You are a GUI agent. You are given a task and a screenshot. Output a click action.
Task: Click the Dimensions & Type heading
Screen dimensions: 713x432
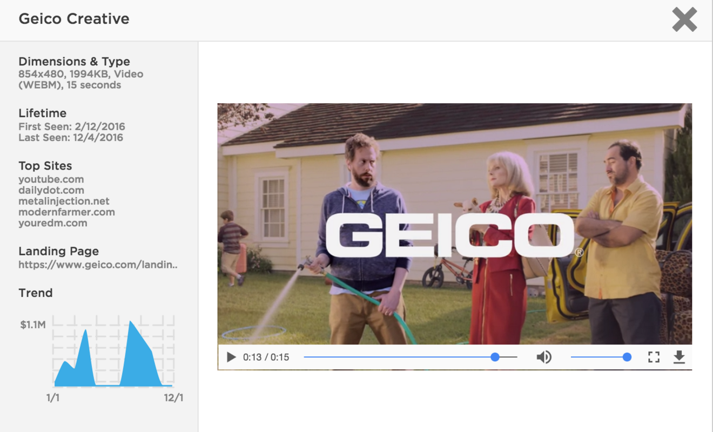pyautogui.click(x=74, y=62)
